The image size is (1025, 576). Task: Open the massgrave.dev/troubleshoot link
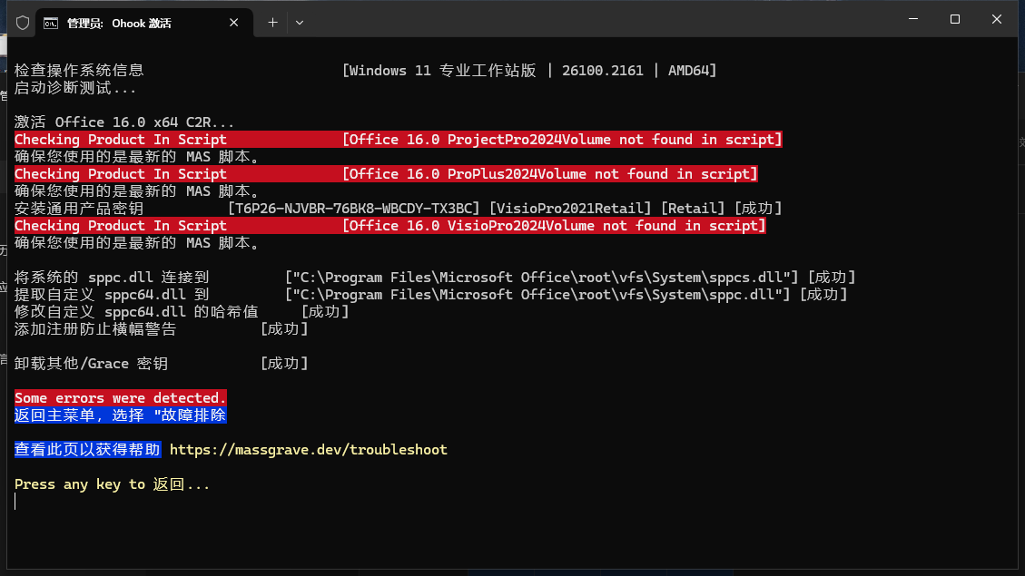(309, 449)
